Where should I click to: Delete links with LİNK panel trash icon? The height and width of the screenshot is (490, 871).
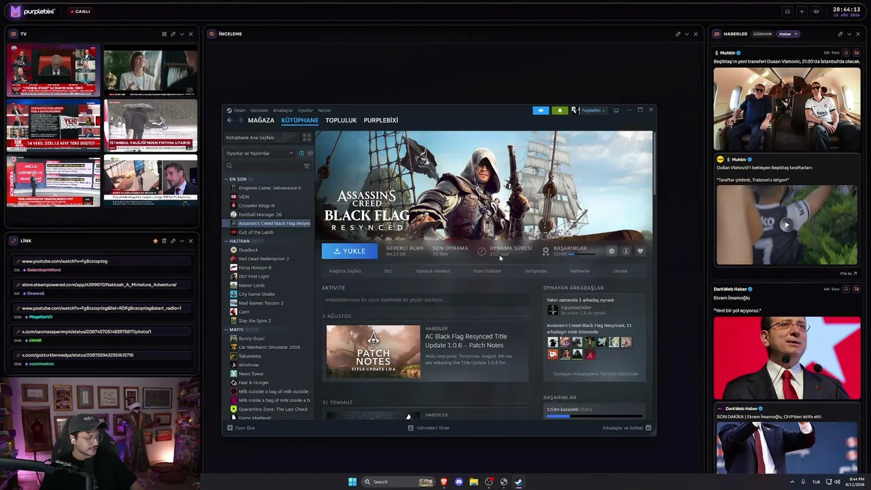tap(164, 241)
